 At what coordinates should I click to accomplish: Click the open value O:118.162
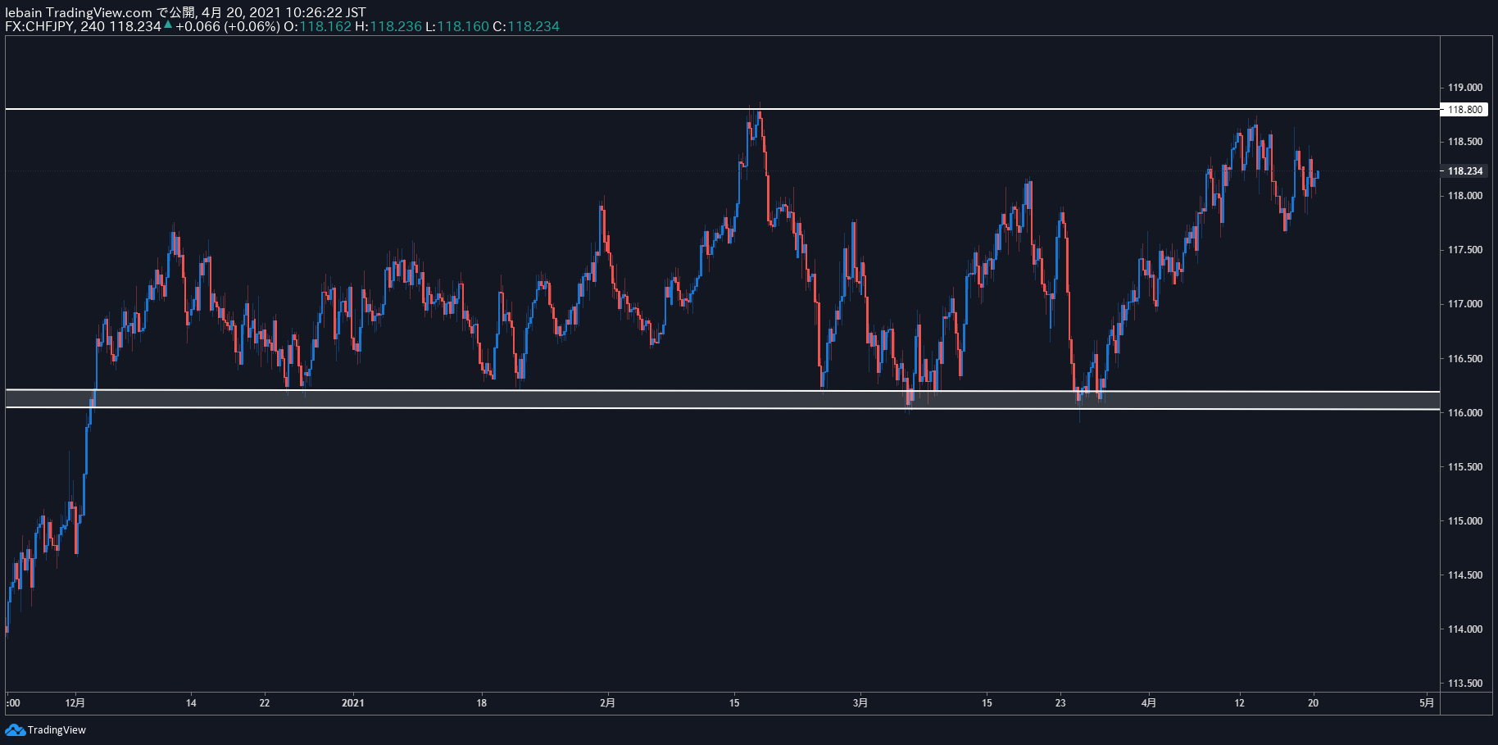click(317, 26)
